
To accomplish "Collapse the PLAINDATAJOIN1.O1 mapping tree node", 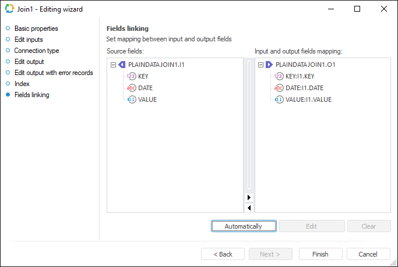I will [x=260, y=65].
